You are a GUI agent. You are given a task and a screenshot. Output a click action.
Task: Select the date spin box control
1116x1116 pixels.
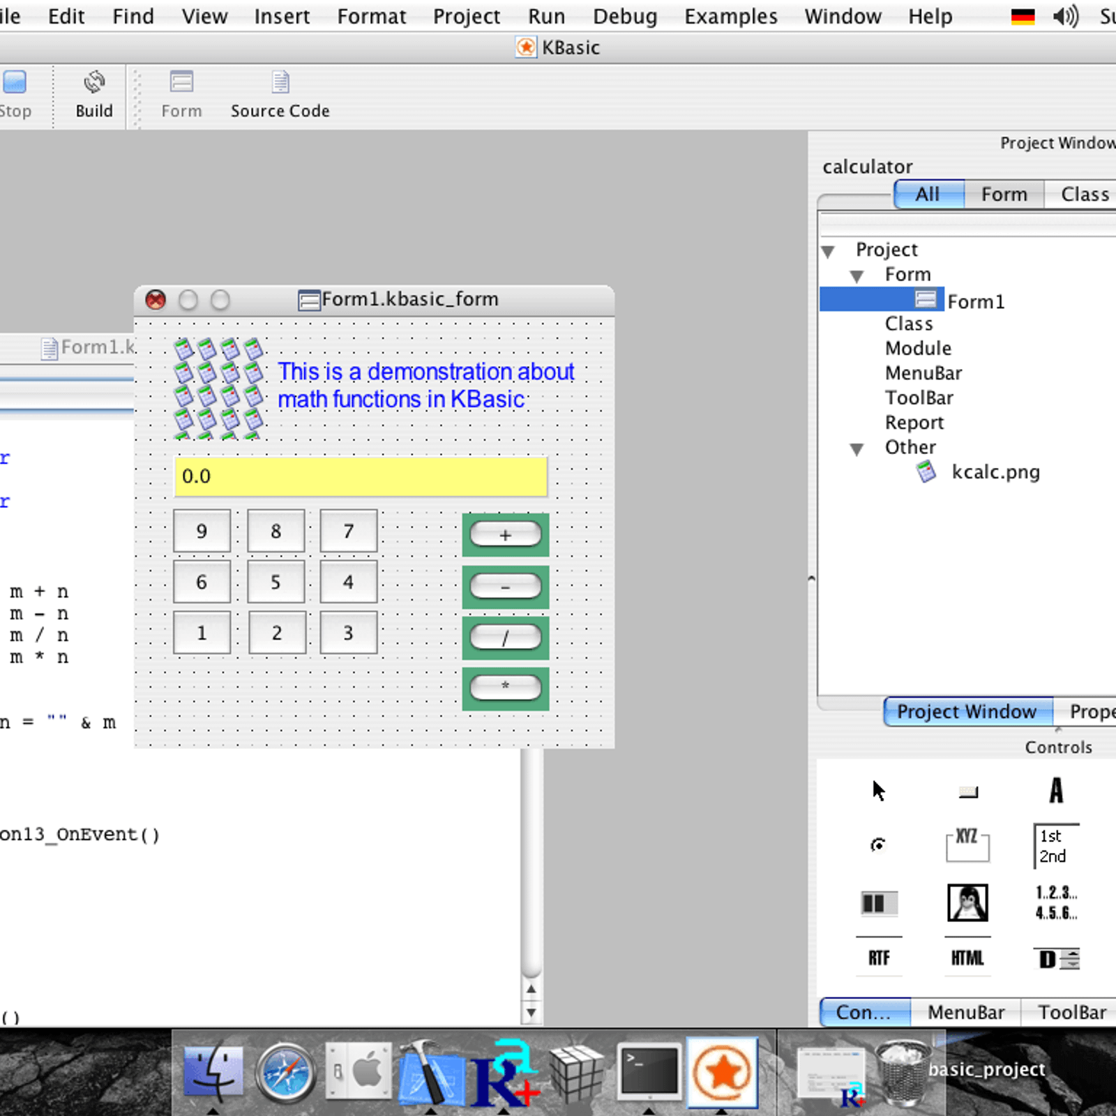click(1058, 959)
